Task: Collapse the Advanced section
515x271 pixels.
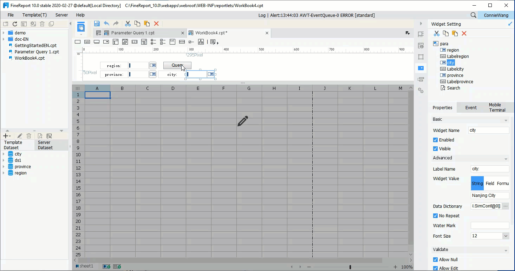Action: click(506, 159)
